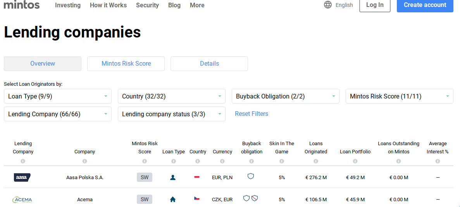Click first buyback shield icon in Acema row

pos(246,198)
